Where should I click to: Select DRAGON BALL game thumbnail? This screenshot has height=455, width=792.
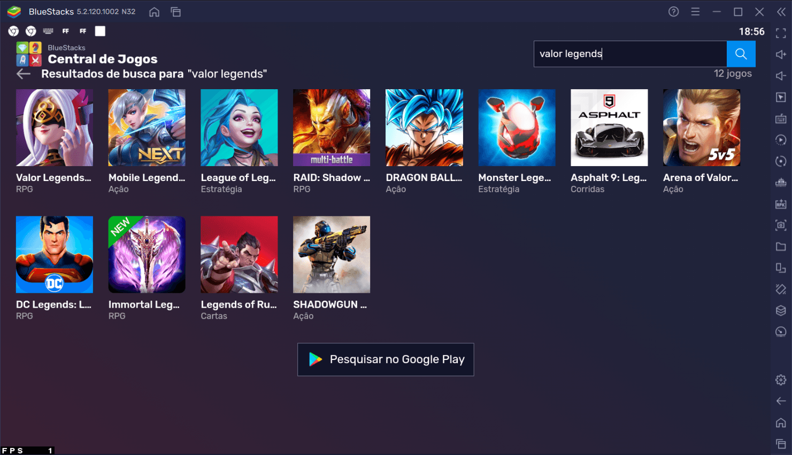(424, 128)
